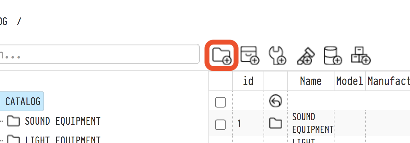410x143 pixels.
Task: Click the database cylinder plus icon
Action: coord(333,55)
